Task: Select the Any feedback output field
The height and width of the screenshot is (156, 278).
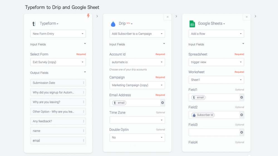Action: [x=58, y=121]
